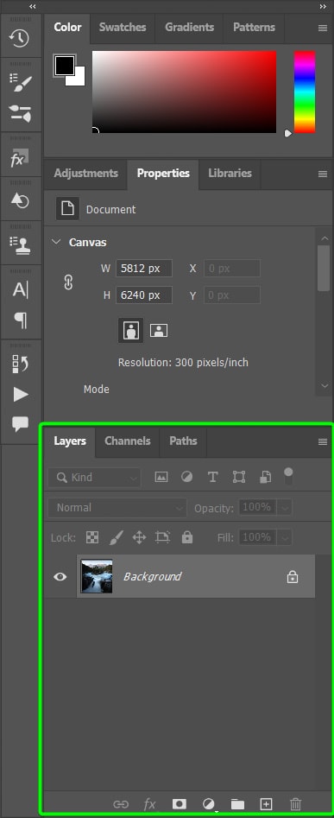The image size is (334, 818).
Task: Lock layer position
Action: pos(139,537)
